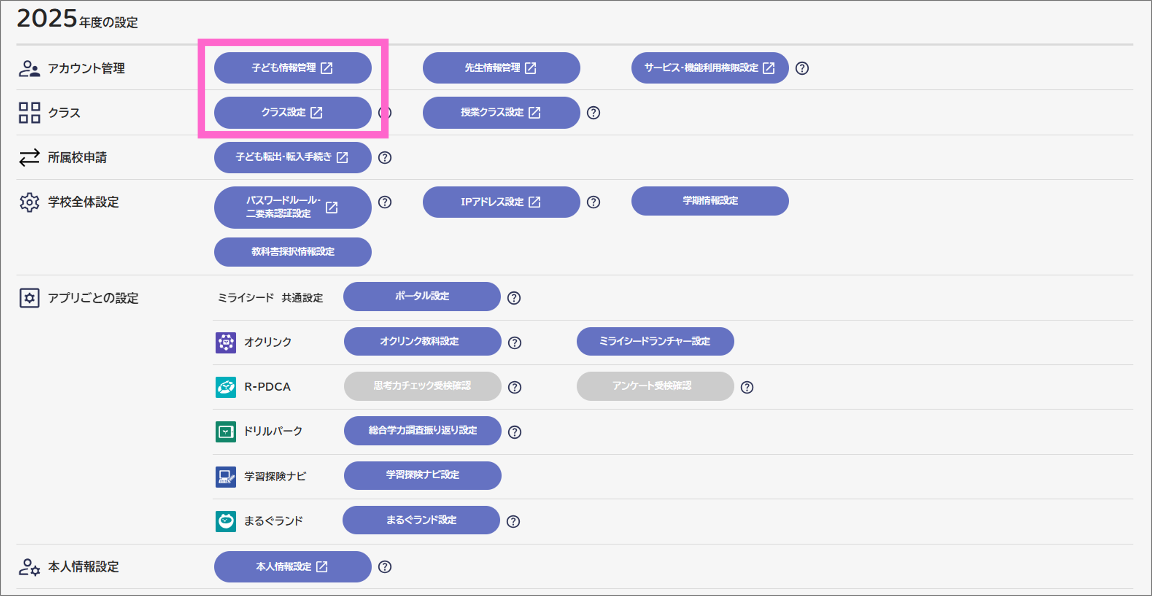Click the R-PDCA app icon

[225, 387]
